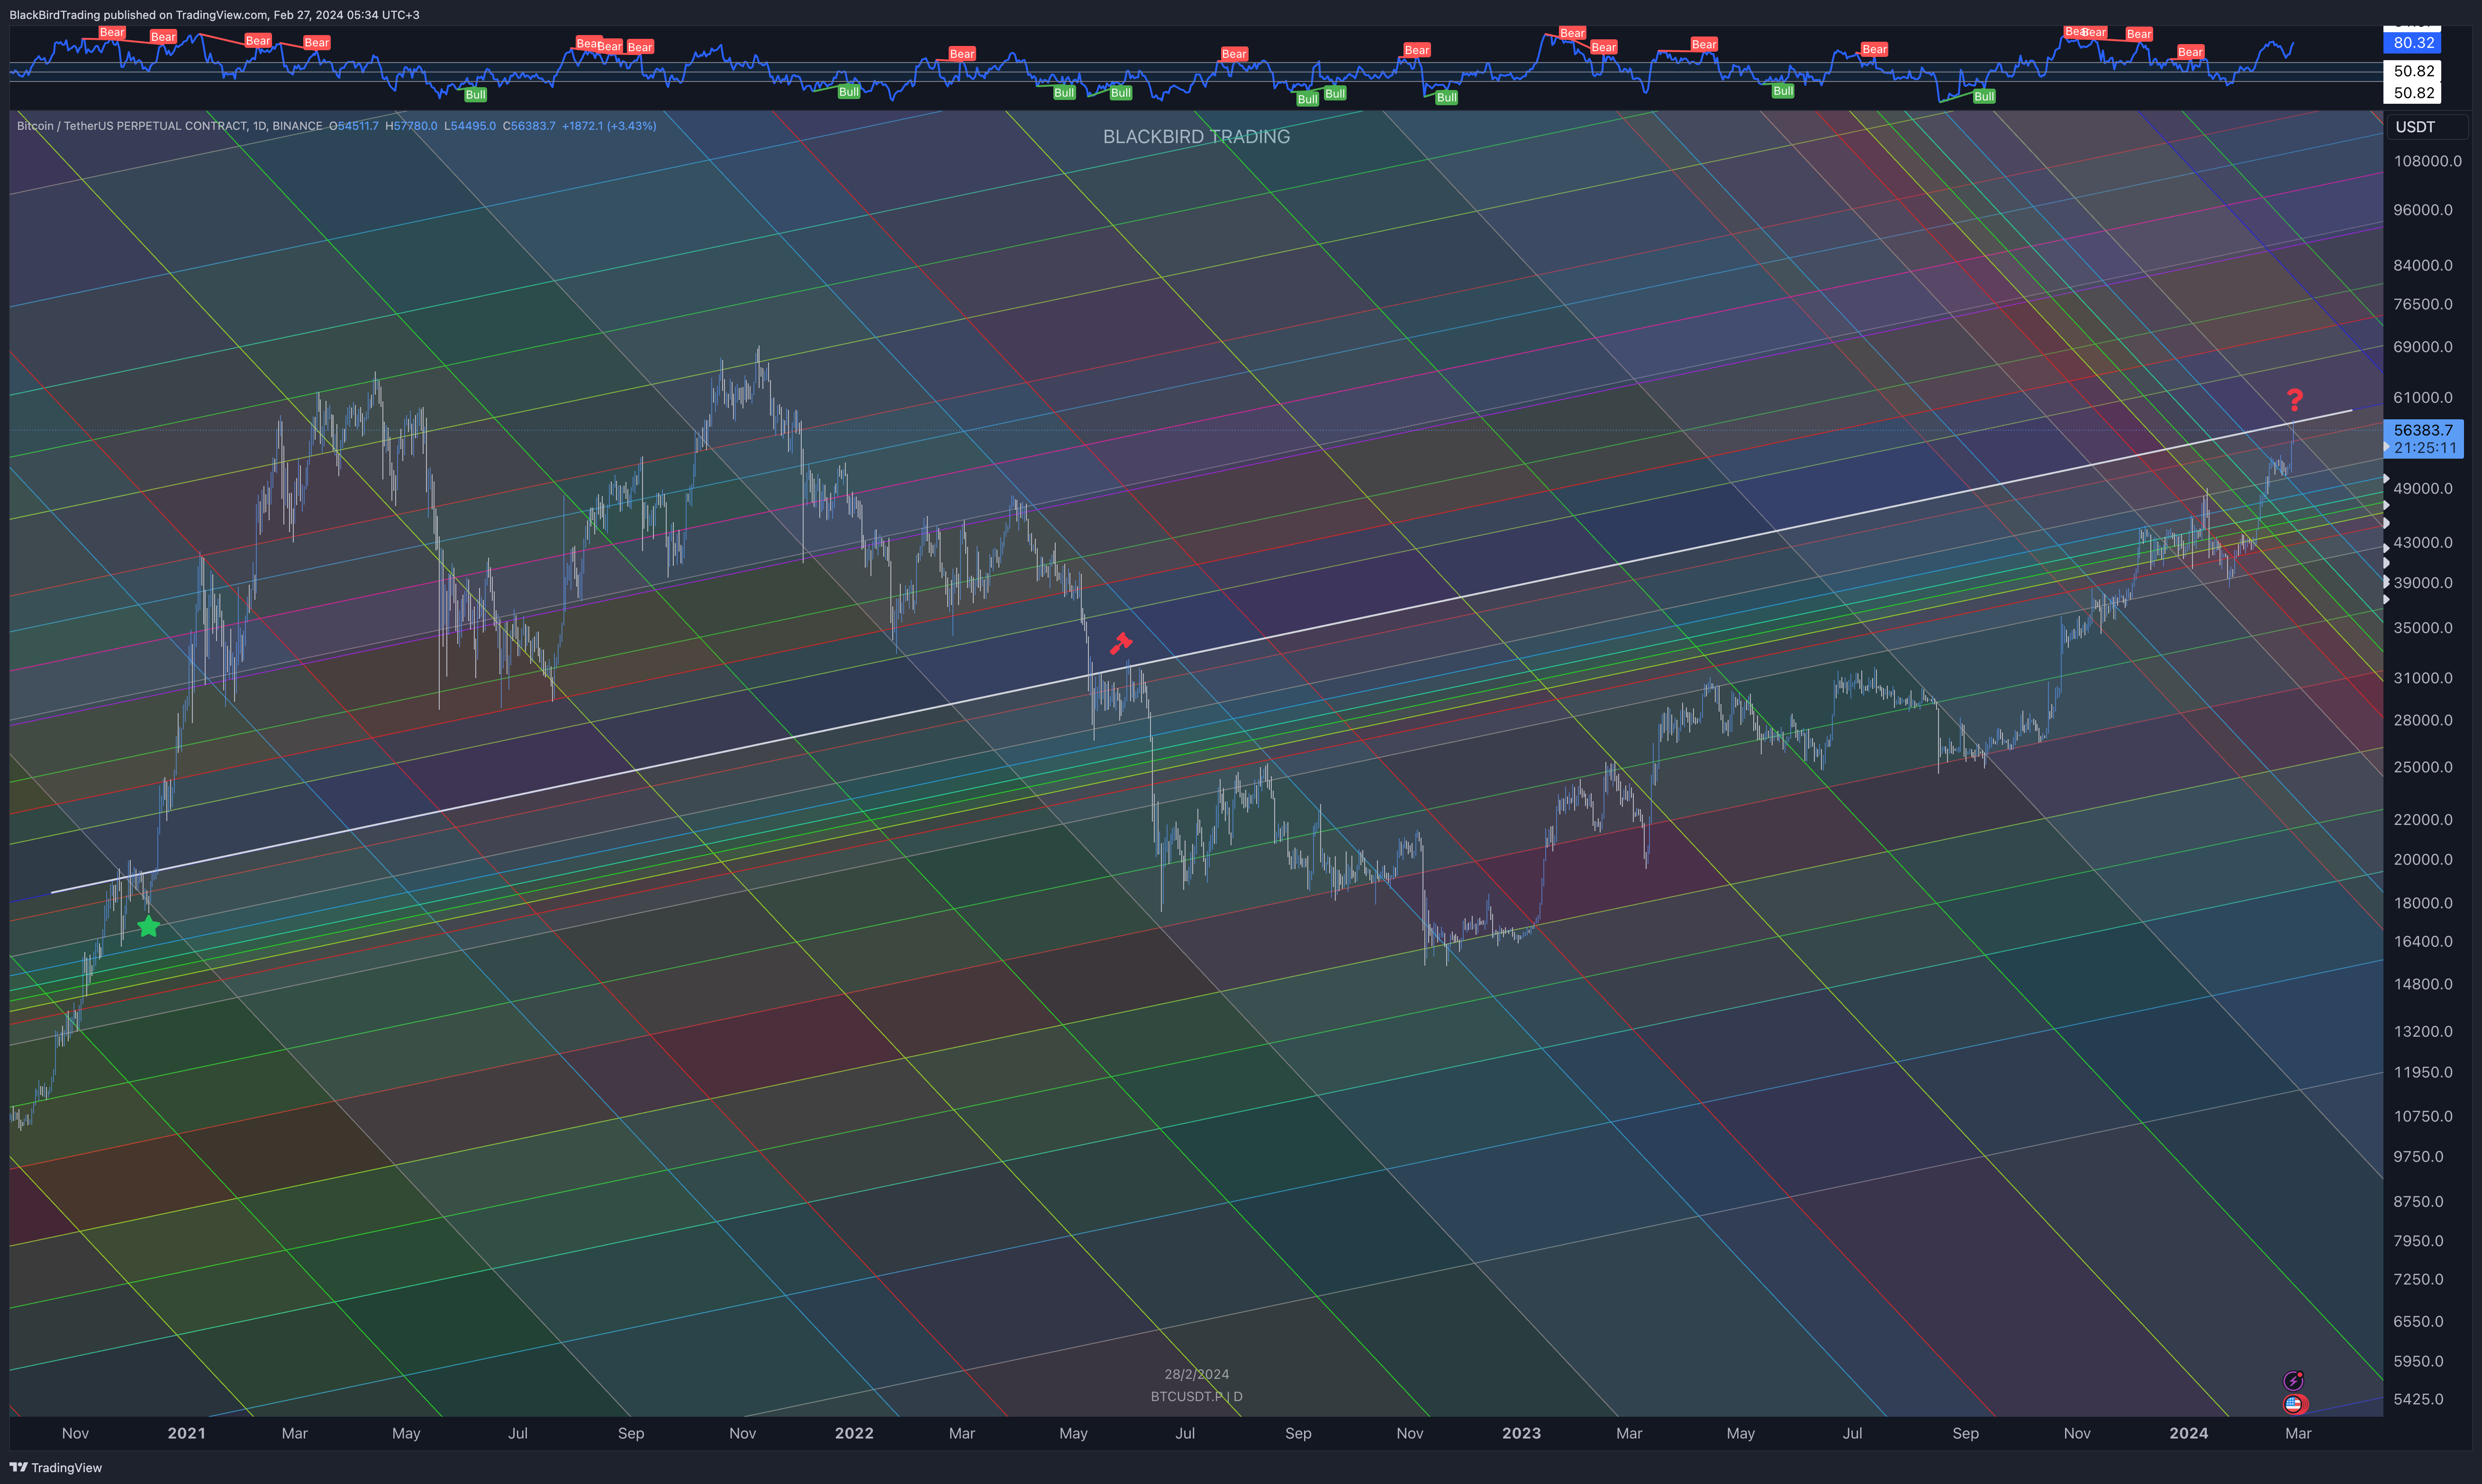The height and width of the screenshot is (1484, 2482).
Task: Click the indicator value label 80.32
Action: pos(2414,43)
